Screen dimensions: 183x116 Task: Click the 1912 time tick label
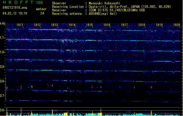pos(37,25)
